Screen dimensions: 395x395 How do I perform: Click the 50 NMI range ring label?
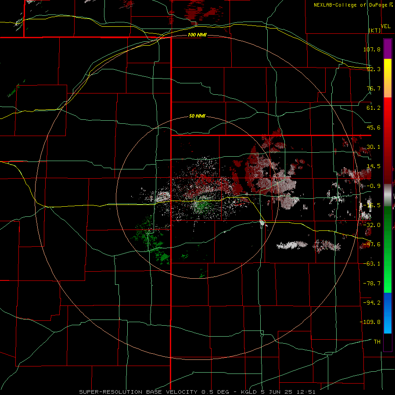pos(197,116)
